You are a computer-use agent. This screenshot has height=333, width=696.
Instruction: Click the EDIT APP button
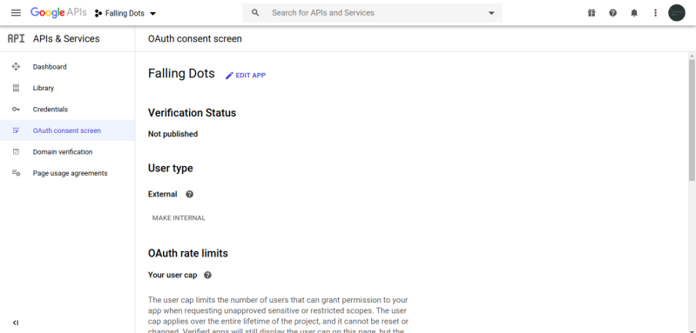(x=246, y=76)
